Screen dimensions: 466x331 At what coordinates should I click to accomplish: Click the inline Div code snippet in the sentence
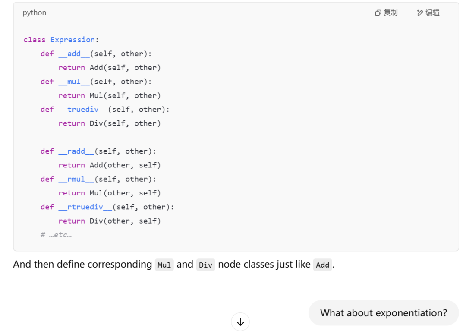[205, 265]
